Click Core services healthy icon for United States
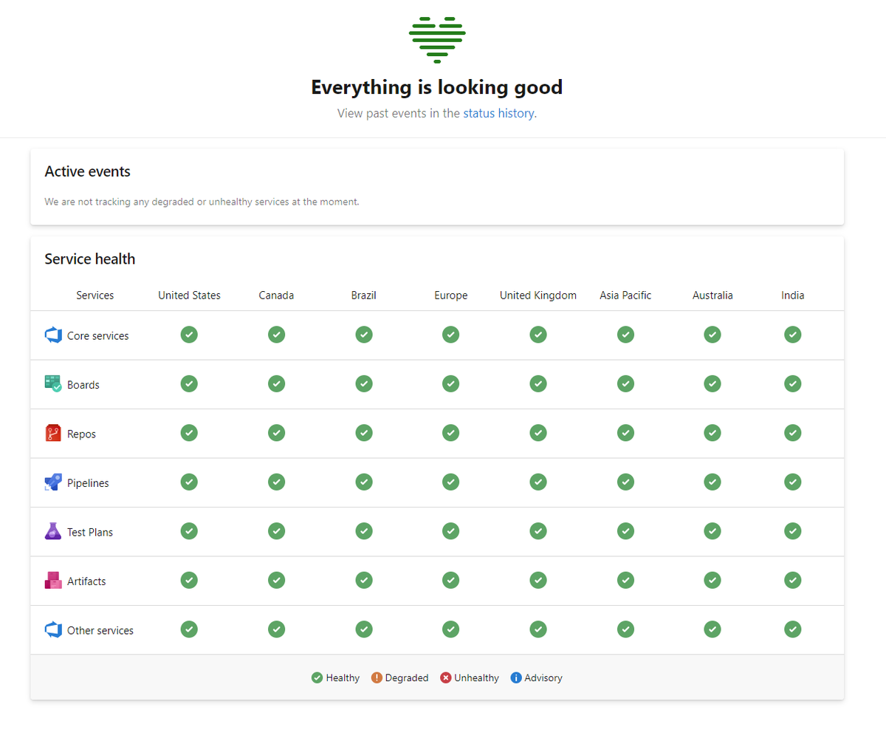This screenshot has height=741, width=886. point(189,335)
